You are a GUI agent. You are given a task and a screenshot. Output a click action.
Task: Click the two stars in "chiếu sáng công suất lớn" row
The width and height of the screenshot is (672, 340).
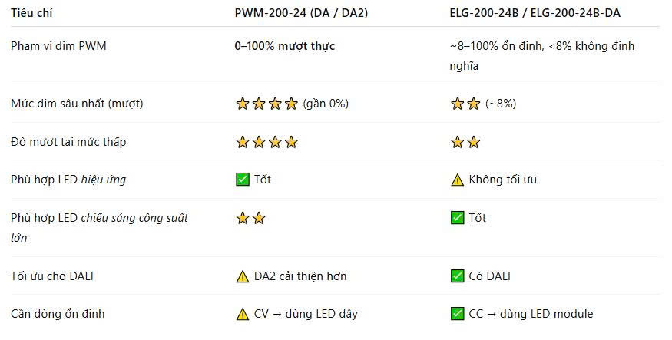[250, 218]
